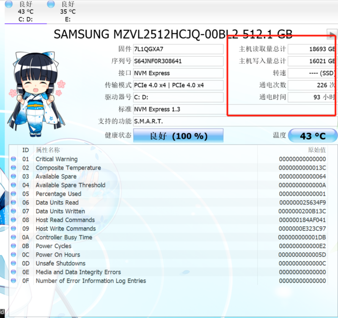Click the status orb for Power Cycles
338x318 pixels.
click(14, 246)
